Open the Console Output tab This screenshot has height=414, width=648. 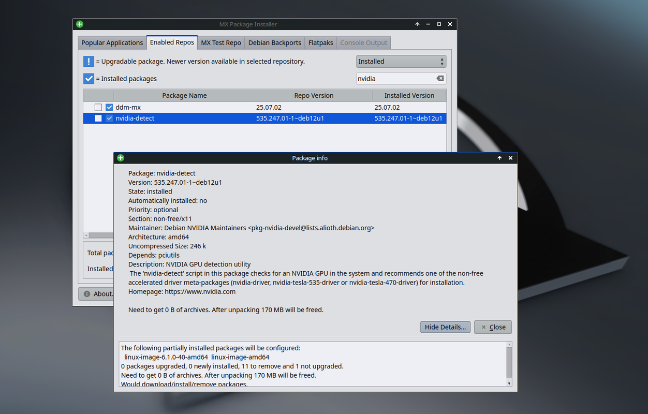[364, 42]
